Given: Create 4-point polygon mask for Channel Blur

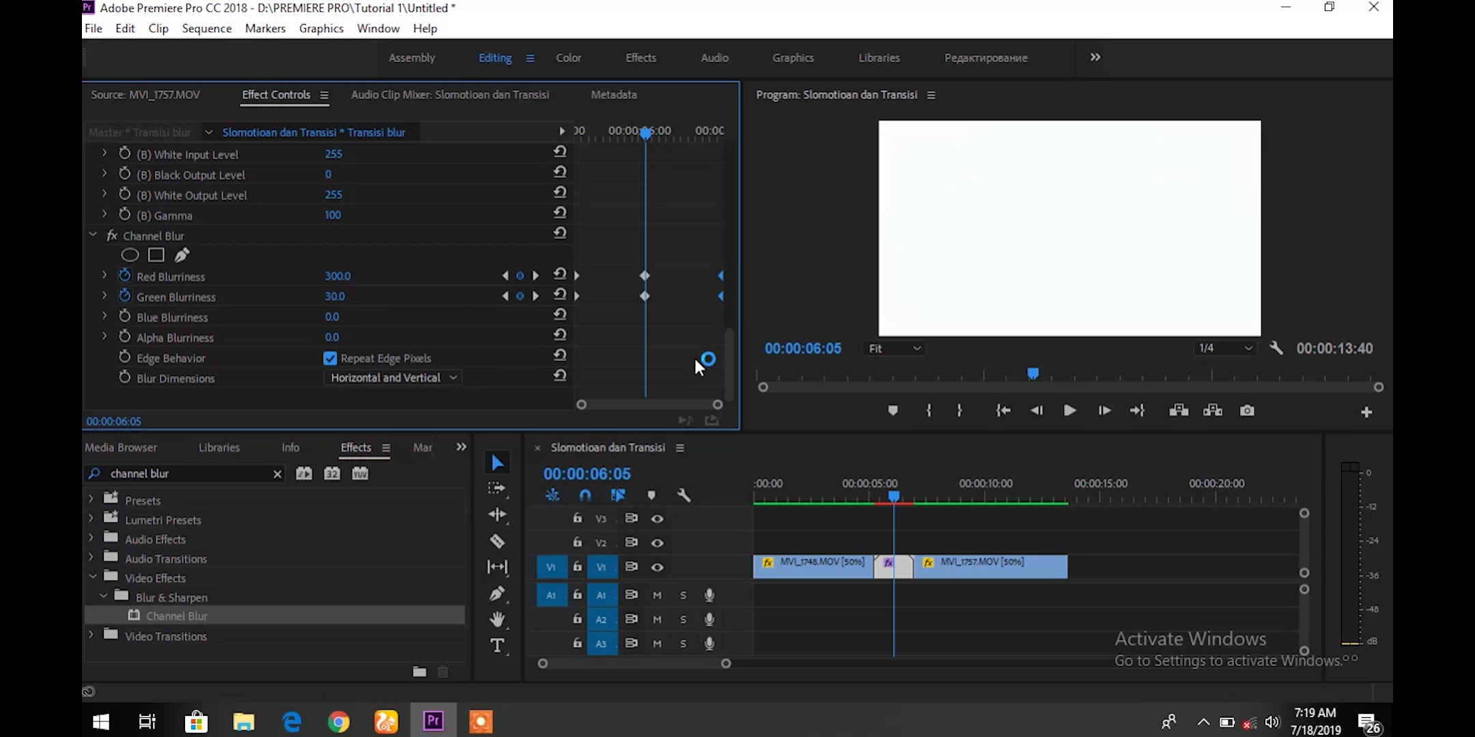Looking at the screenshot, I should pyautogui.click(x=156, y=255).
